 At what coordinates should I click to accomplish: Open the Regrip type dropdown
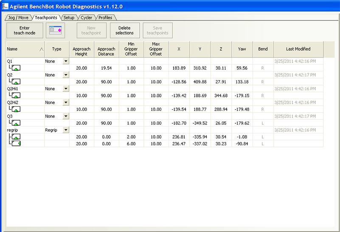[x=66, y=130]
